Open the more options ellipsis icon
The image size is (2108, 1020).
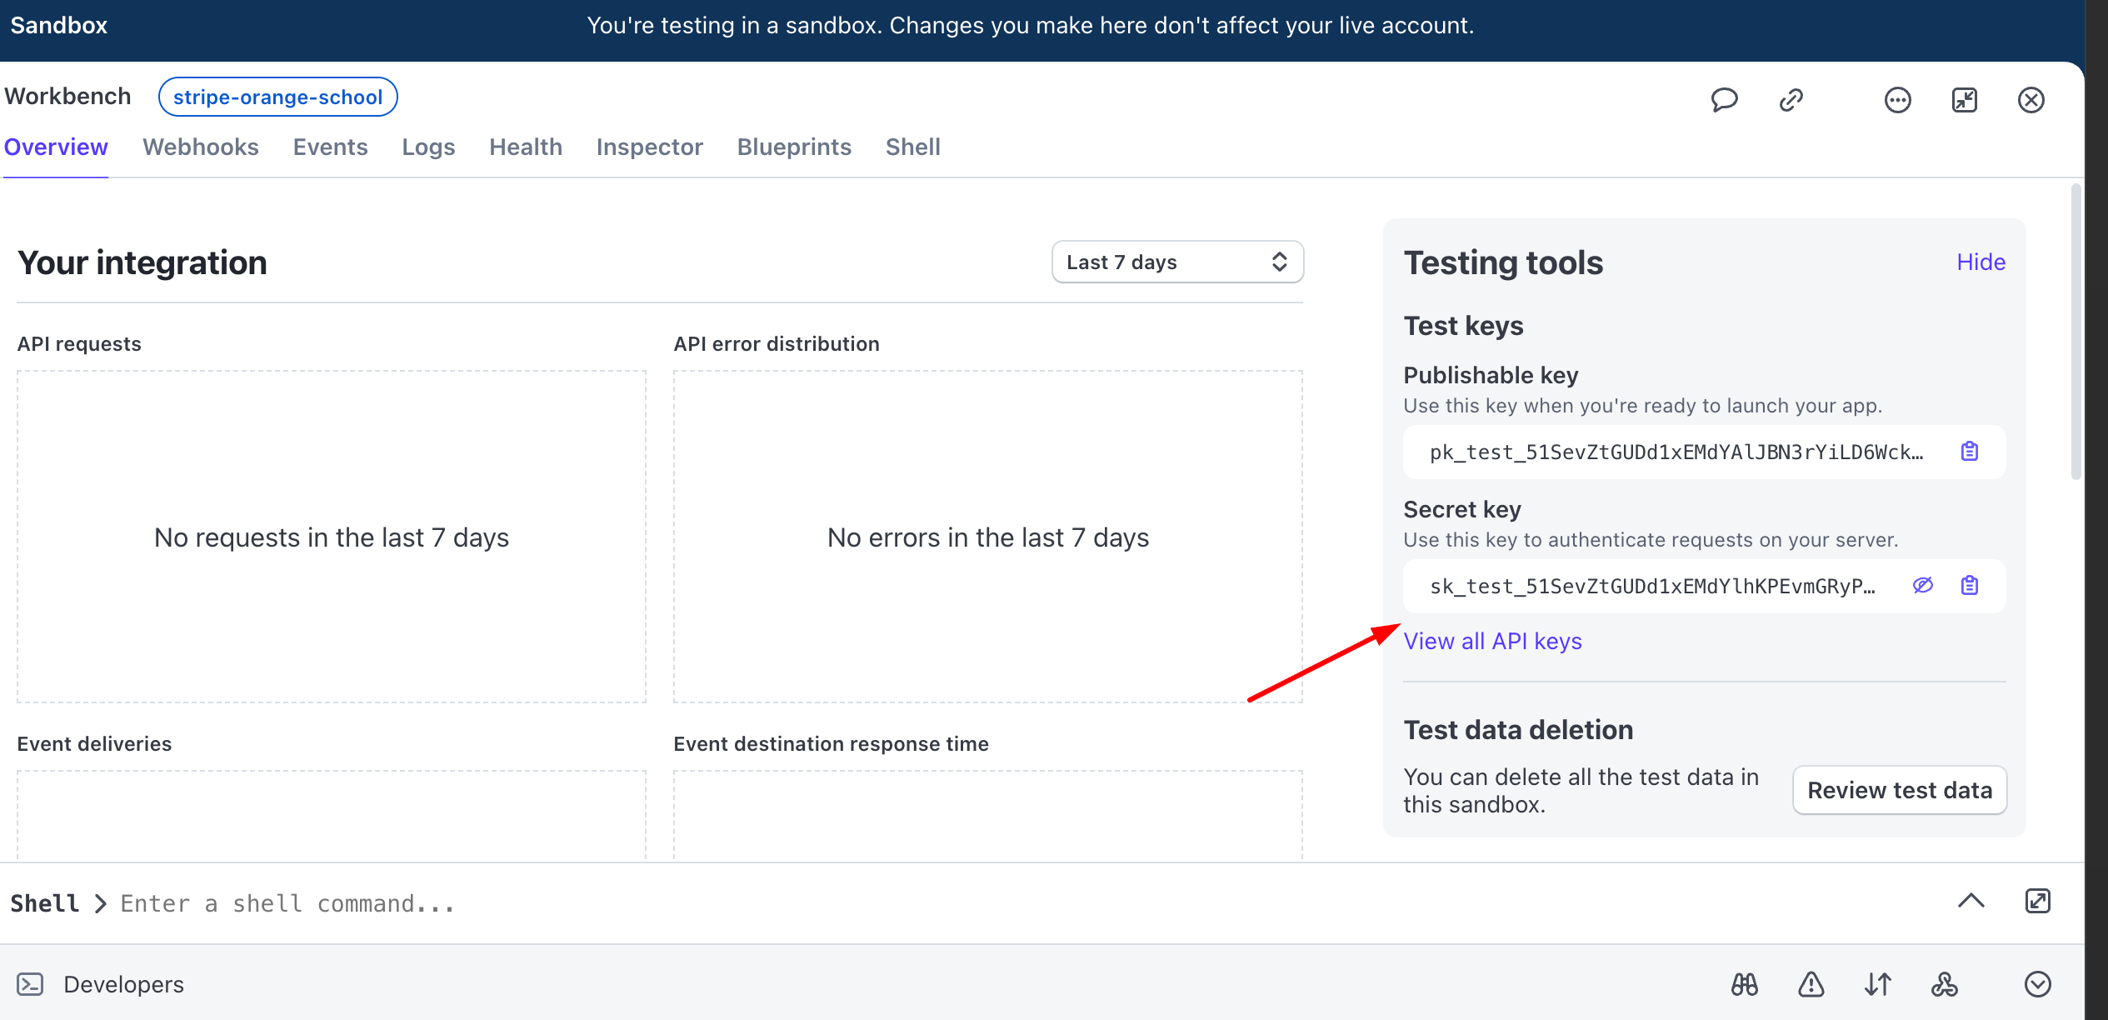coord(1897,100)
